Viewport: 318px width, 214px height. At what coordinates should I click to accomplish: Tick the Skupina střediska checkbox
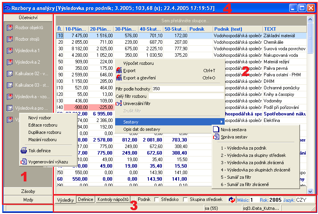186,199
